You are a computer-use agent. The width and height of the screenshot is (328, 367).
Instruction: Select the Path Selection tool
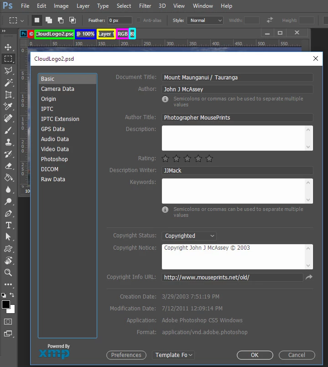click(8, 237)
